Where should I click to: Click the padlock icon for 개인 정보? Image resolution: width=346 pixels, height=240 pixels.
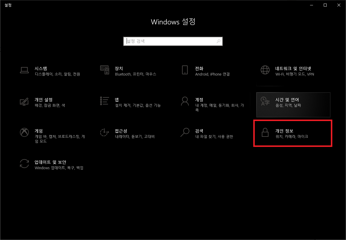pyautogui.click(x=265, y=132)
